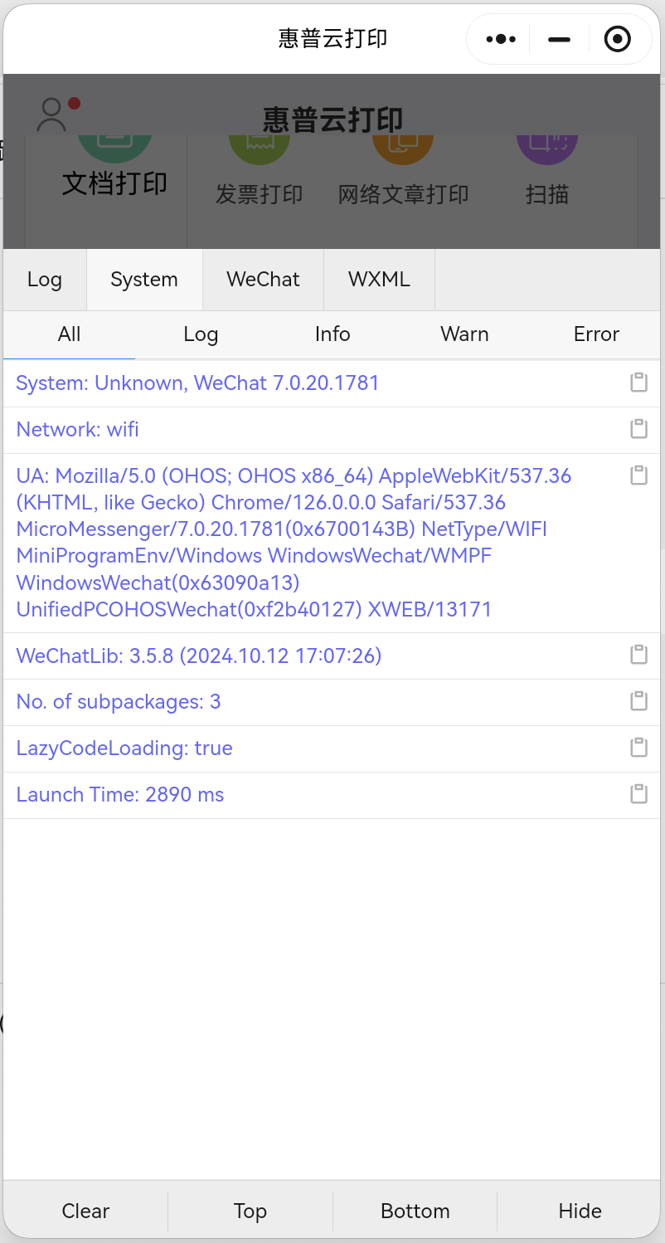Select the Log level filter
The image size is (665, 1243).
tap(201, 334)
